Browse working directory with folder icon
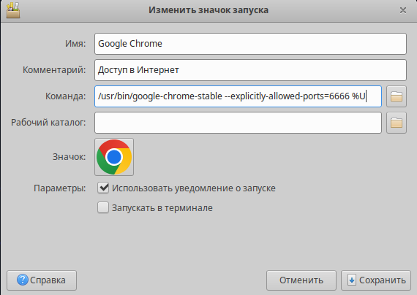417x295 pixels. [397, 123]
